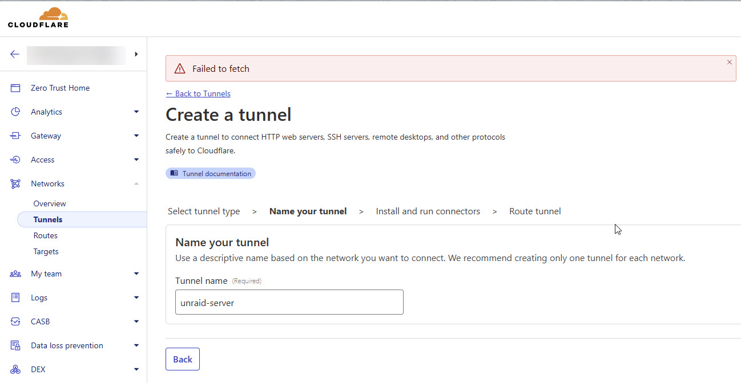Click the Logs menu label

pos(39,298)
